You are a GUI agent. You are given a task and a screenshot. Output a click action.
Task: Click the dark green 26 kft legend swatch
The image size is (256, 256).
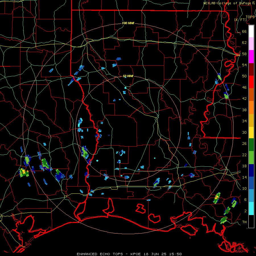(251, 145)
